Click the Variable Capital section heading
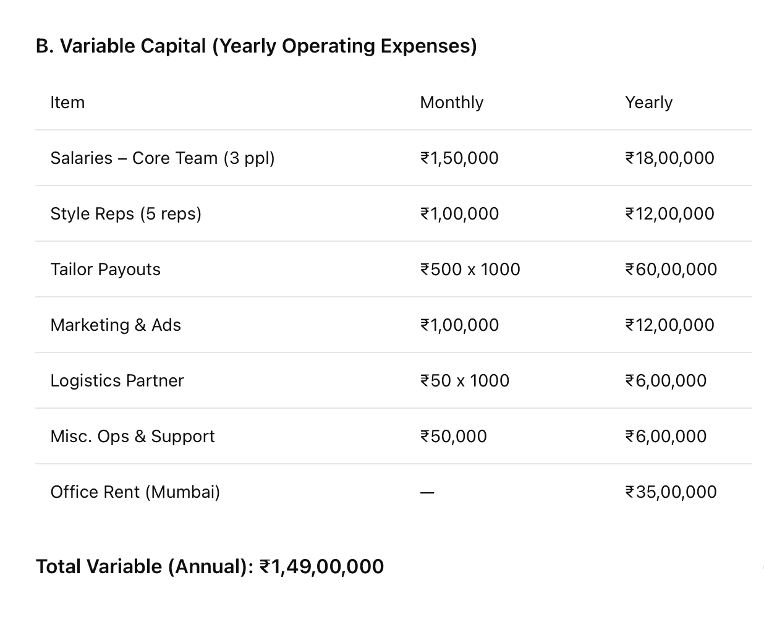 pos(256,46)
